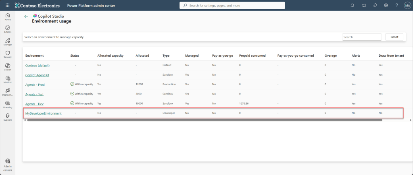
Task: Open the Copilot Agent Kit environment
Action: (37, 75)
